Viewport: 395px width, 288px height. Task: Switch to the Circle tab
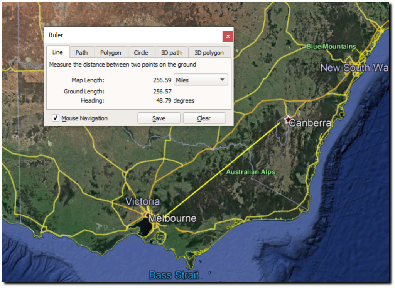coord(141,53)
